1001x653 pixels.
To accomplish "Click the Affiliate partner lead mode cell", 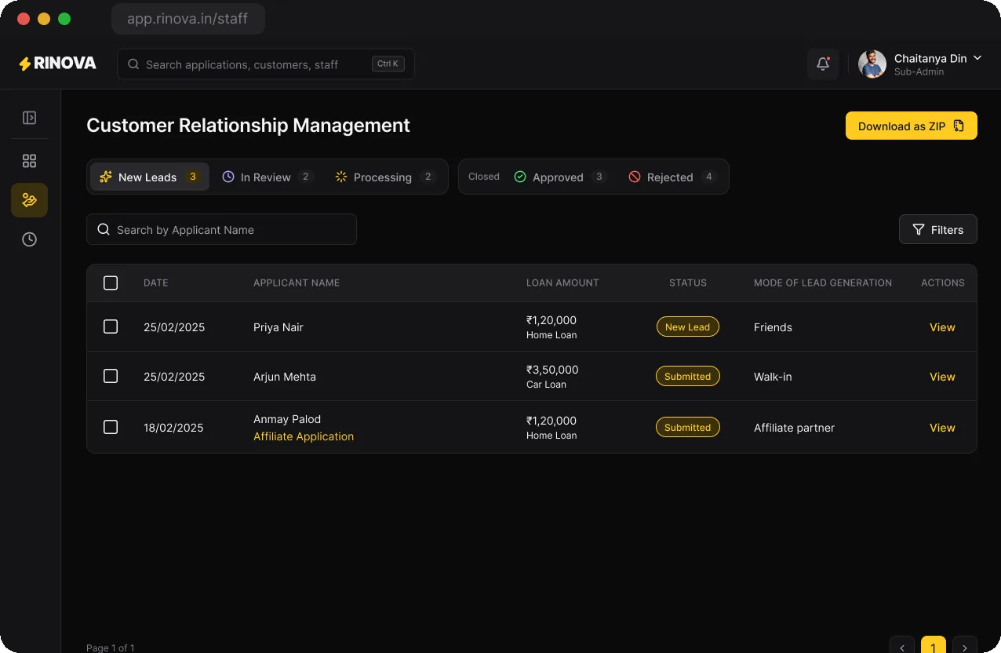I will (x=794, y=428).
